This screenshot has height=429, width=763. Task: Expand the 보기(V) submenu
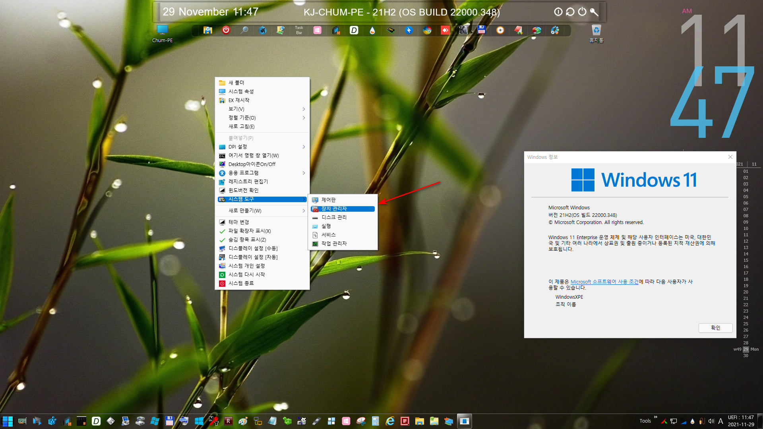[262, 109]
